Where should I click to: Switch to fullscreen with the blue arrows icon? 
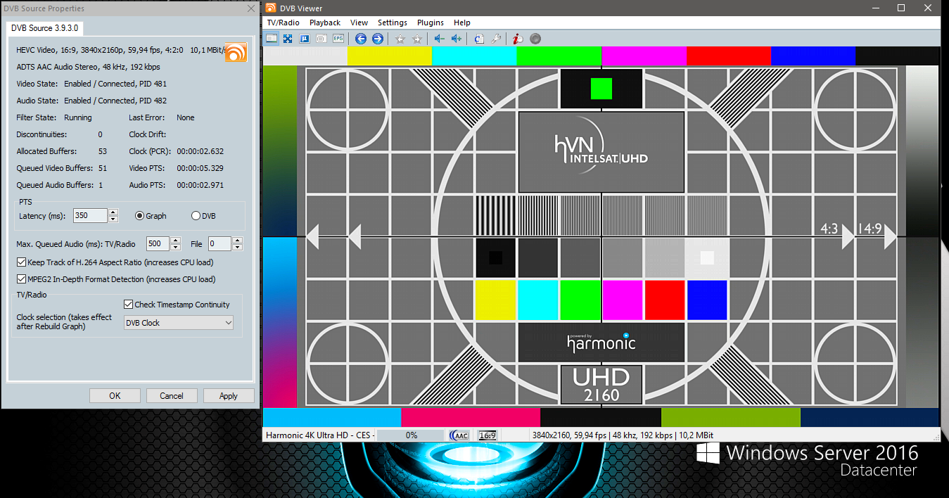(288, 39)
